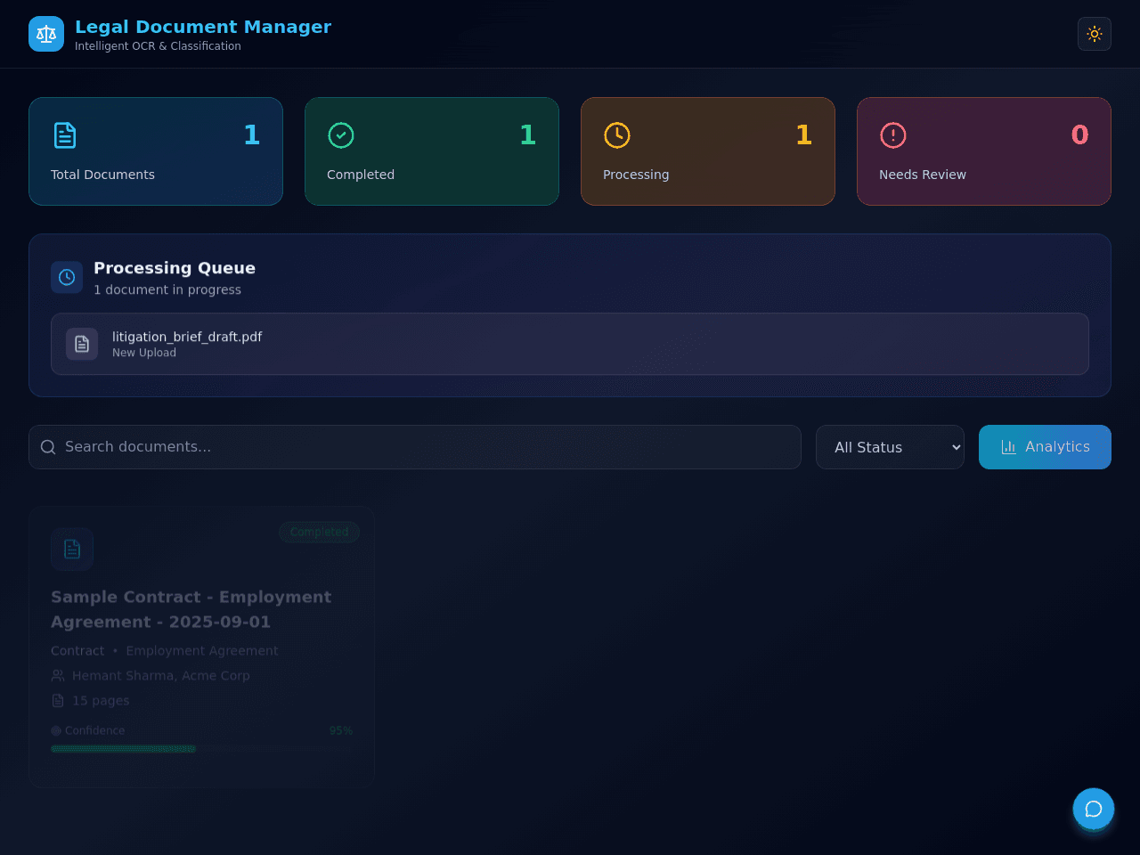Click the page icon next to 15 pages
This screenshot has width=1140, height=855.
(58, 701)
